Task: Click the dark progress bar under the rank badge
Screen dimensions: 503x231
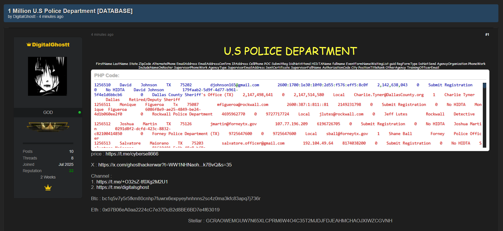Action: tap(48, 143)
